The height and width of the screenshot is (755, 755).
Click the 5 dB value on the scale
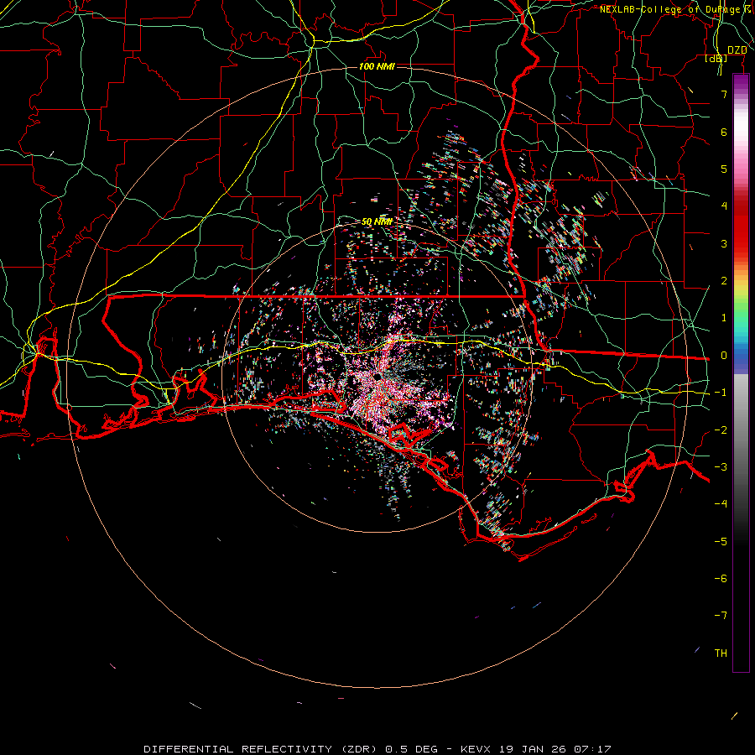(724, 169)
